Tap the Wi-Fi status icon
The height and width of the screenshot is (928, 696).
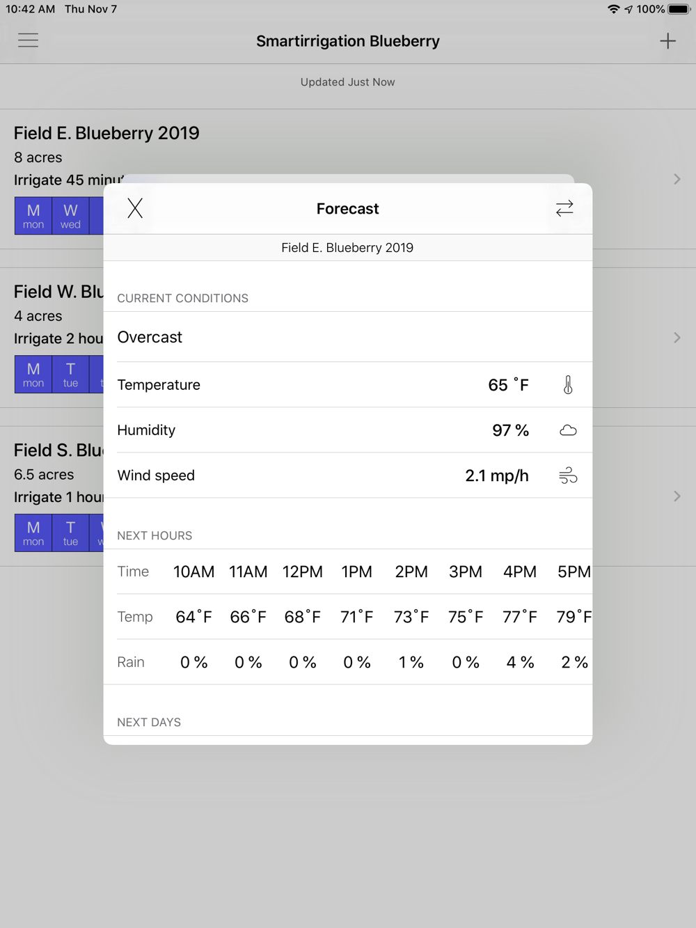(x=613, y=9)
